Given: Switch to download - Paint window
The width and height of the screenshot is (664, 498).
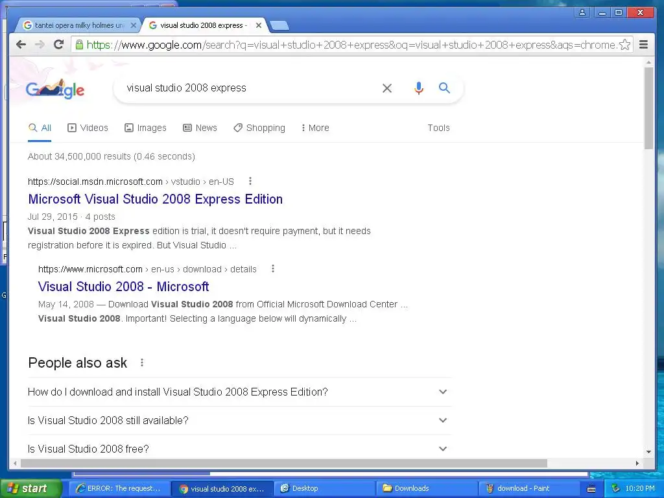Looking at the screenshot, I should pyautogui.click(x=529, y=488).
